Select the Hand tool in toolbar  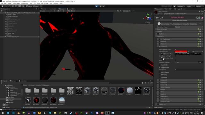pyautogui.click(x=3, y=6)
